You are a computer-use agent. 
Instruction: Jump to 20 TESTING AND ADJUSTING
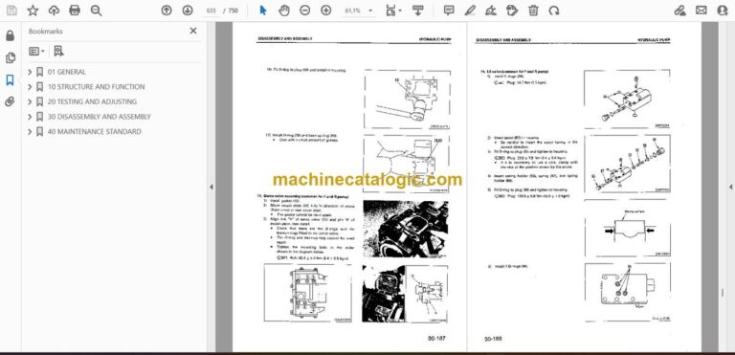click(92, 101)
